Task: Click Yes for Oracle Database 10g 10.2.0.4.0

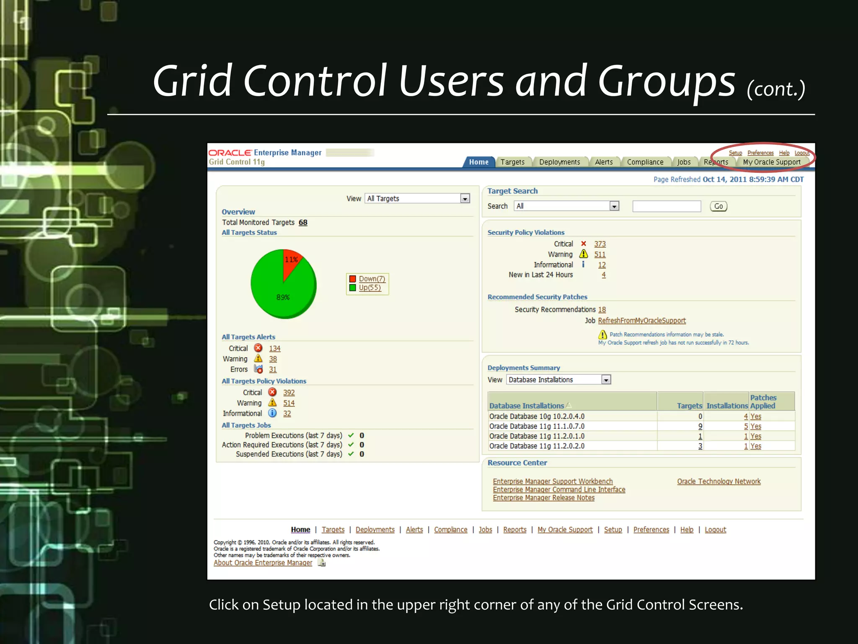Action: pyautogui.click(x=756, y=416)
